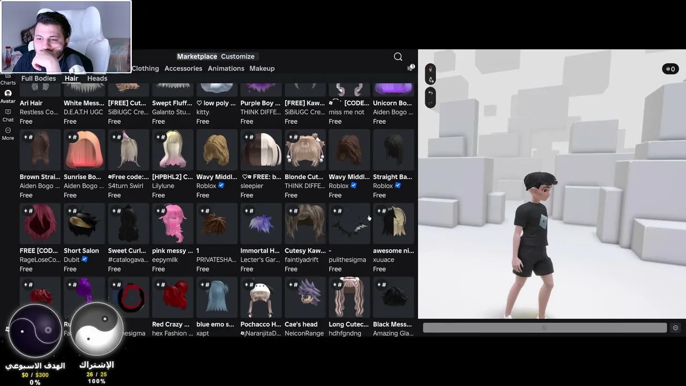Open the Makeup category
This screenshot has width=686, height=386.
tap(262, 69)
